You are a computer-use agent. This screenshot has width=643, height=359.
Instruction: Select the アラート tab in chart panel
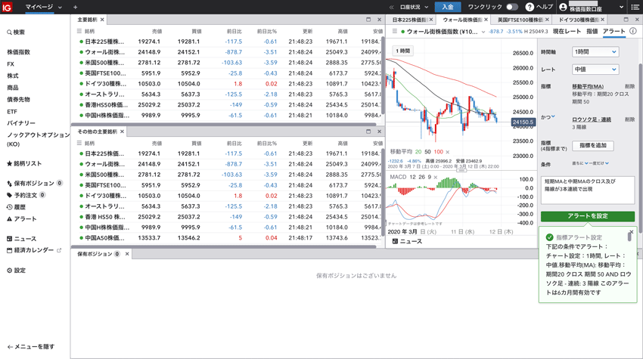coord(614,31)
